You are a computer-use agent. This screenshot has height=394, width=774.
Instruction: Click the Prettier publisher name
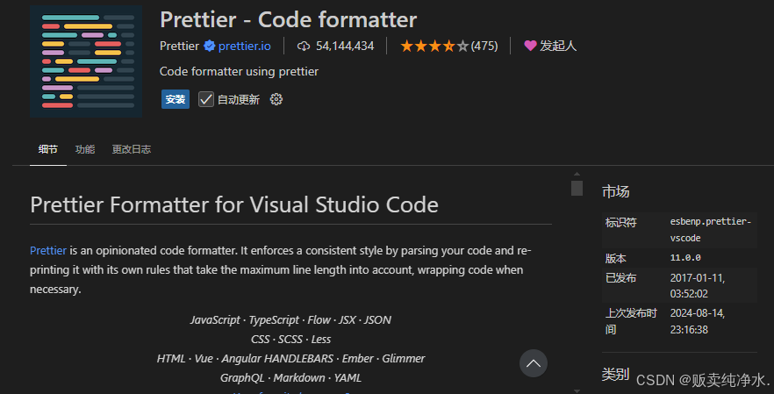coord(179,46)
